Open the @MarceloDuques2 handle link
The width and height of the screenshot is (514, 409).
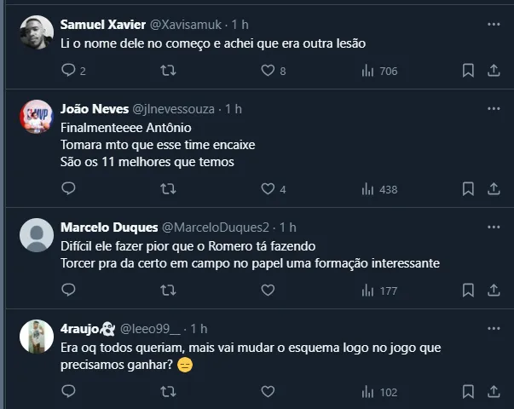tap(215, 228)
